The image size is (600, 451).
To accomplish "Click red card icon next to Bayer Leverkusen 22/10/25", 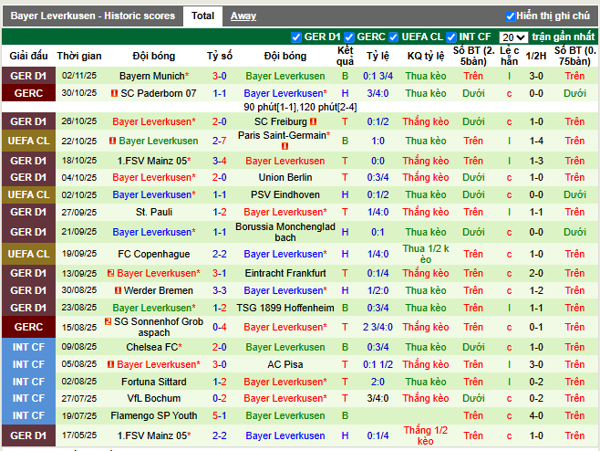I will tap(112, 141).
